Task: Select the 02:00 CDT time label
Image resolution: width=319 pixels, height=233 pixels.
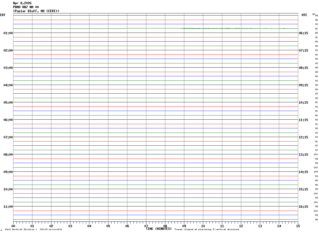Action: [8, 50]
